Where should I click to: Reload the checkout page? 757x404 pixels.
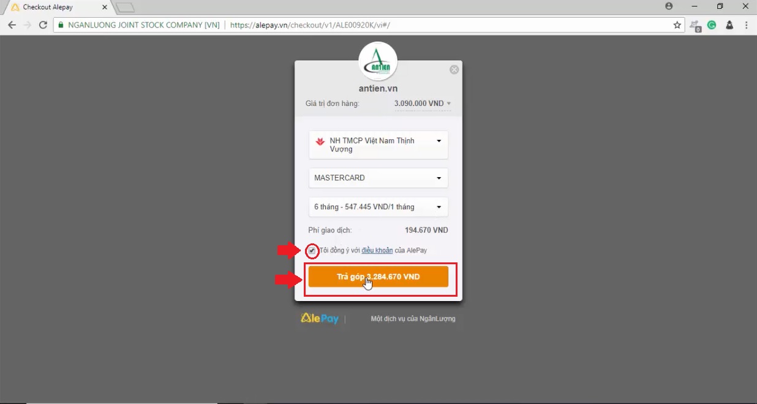click(43, 25)
